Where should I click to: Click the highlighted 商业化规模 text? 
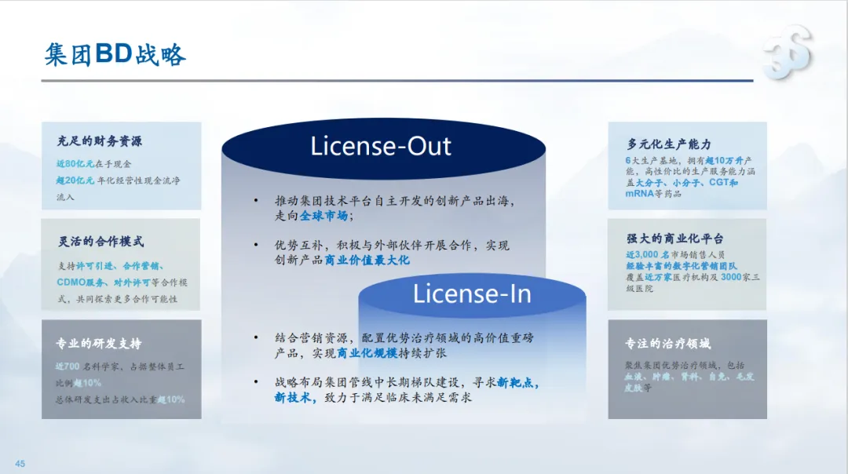coord(367,354)
